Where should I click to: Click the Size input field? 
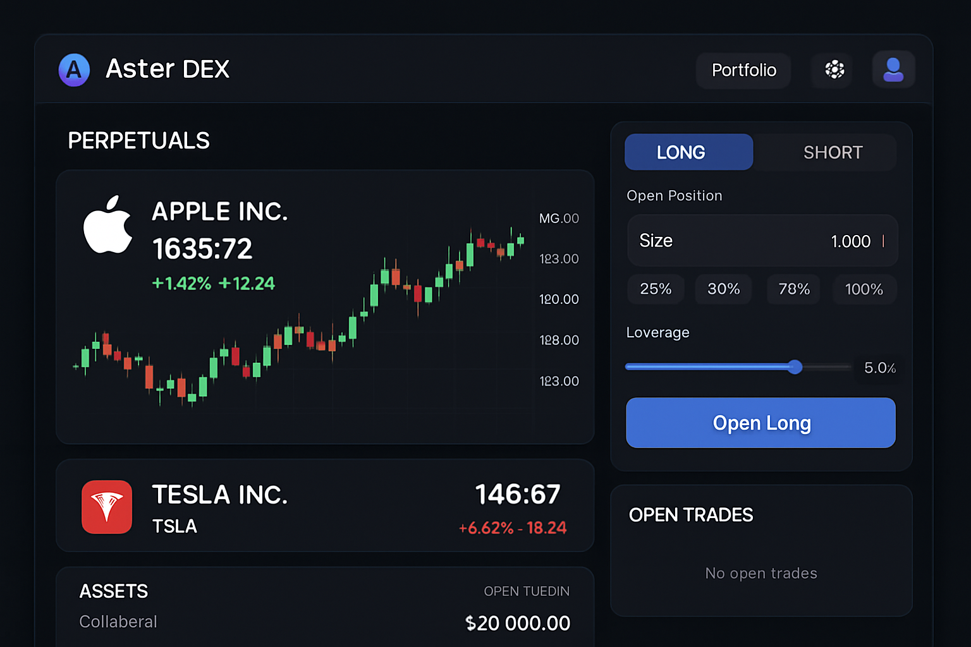(762, 241)
